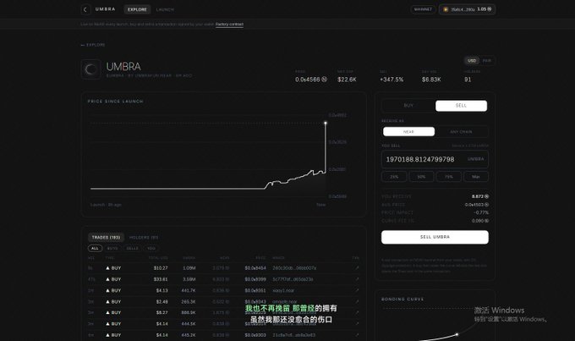Viewport: 575px width, 341px height.
Task: Go back via the Explore breadcrumb link
Action: tap(93, 45)
